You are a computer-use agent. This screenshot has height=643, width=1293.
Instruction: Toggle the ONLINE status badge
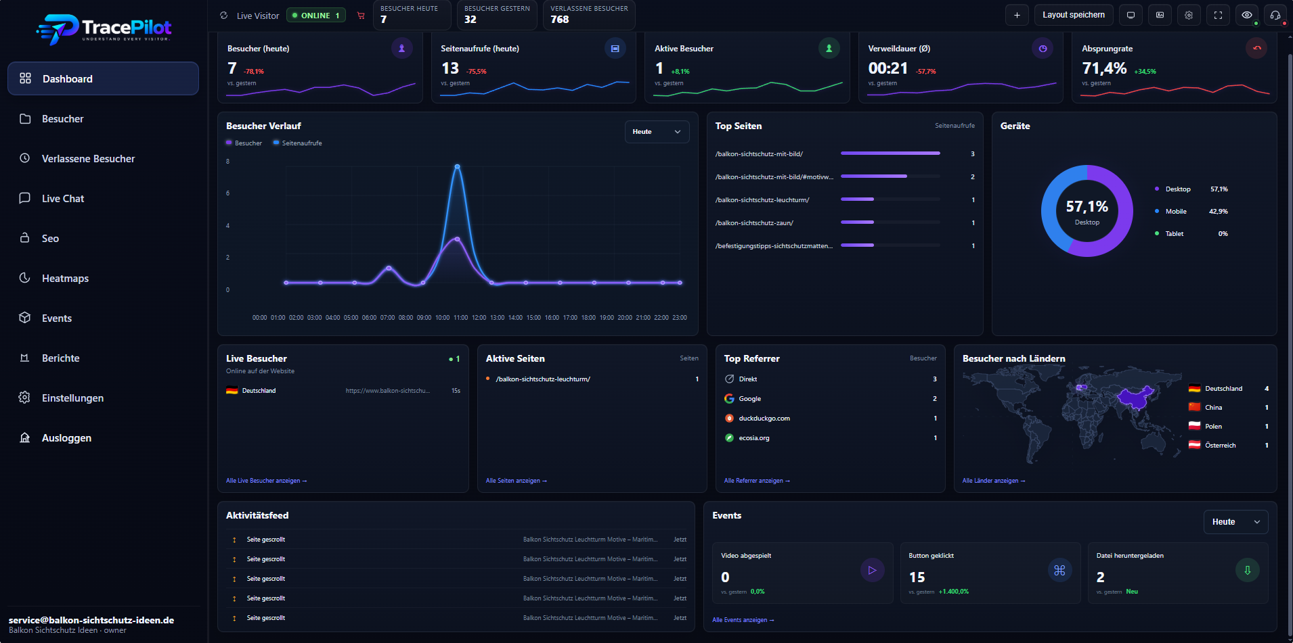(316, 16)
